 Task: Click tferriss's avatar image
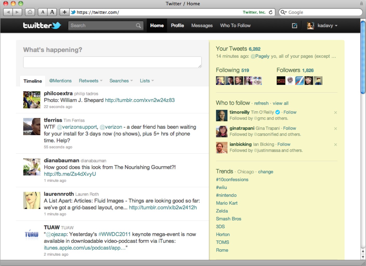pos(32,126)
